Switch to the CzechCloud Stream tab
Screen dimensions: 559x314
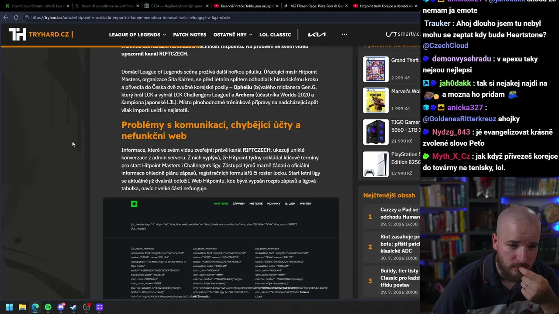click(x=37, y=6)
